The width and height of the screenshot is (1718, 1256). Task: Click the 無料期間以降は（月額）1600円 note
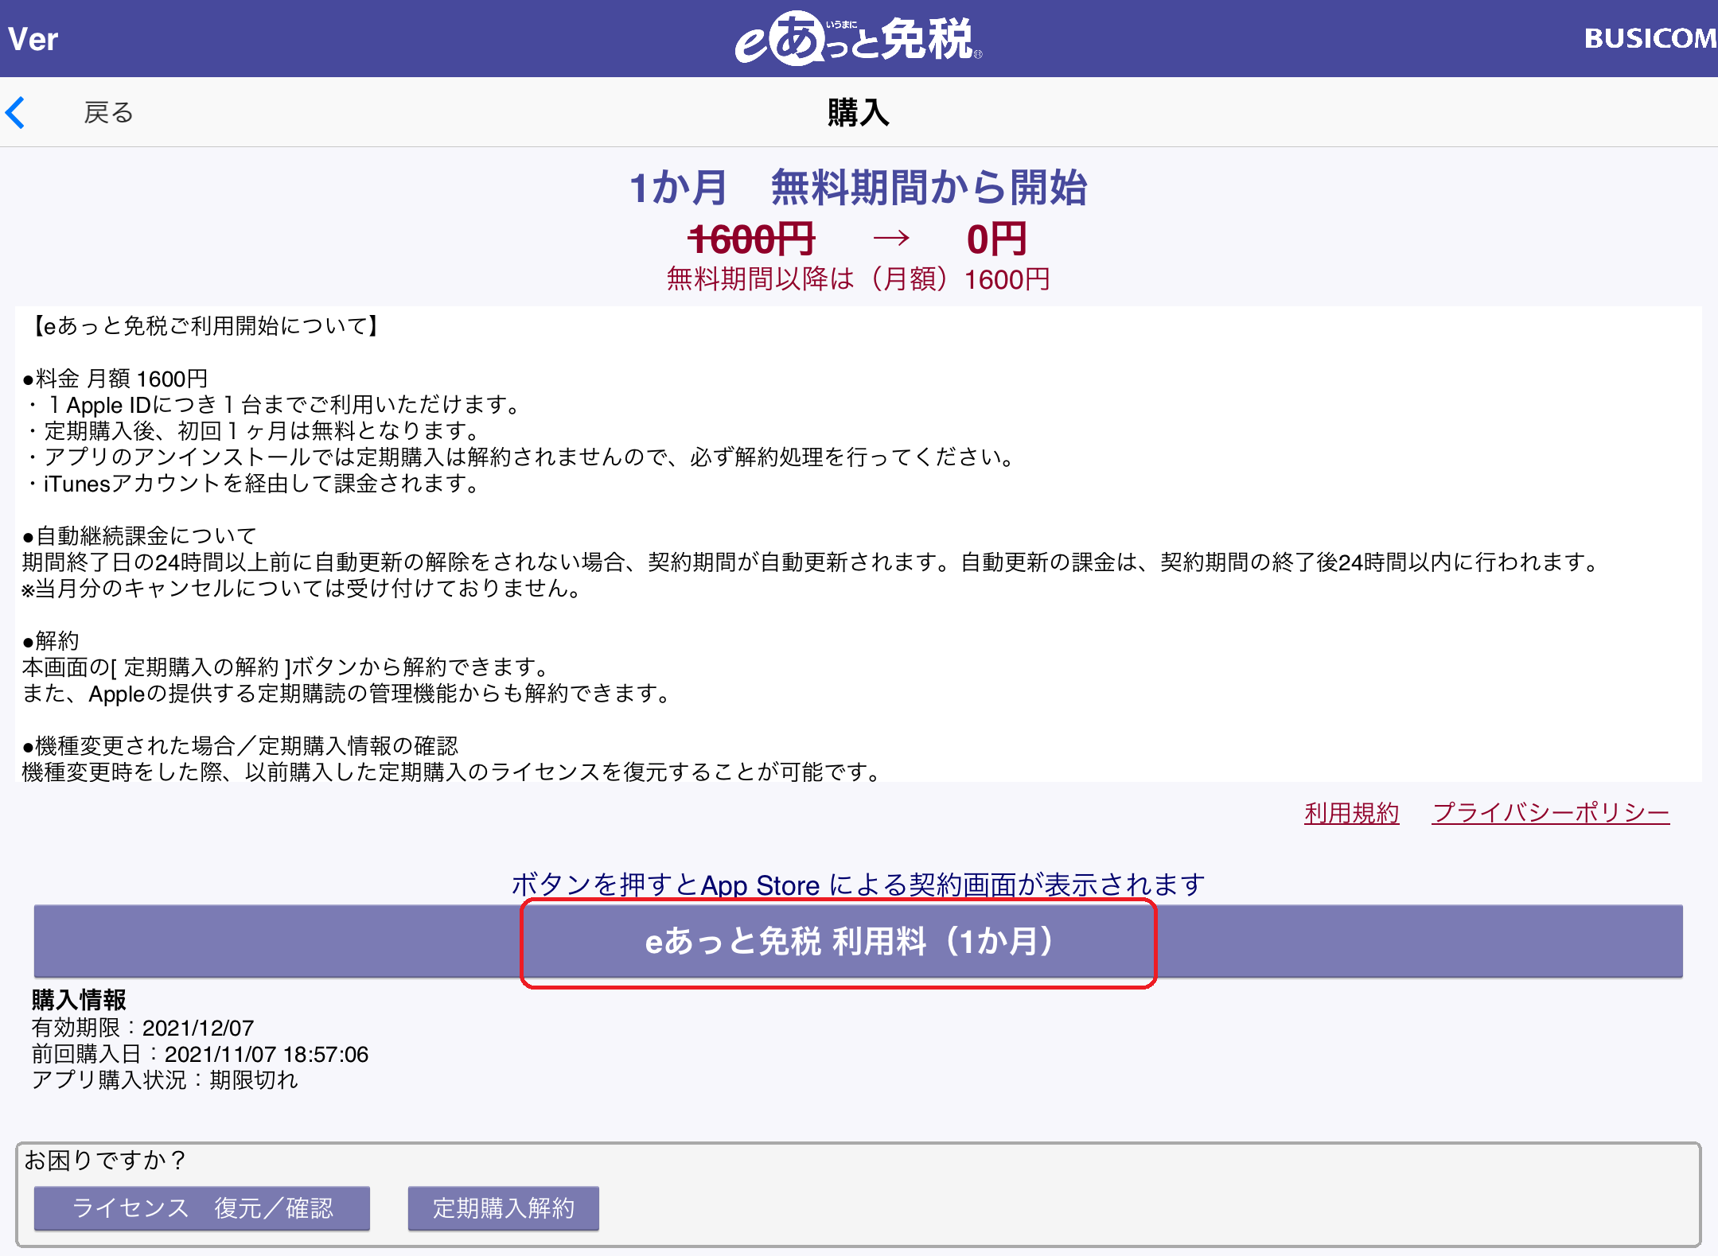click(858, 279)
